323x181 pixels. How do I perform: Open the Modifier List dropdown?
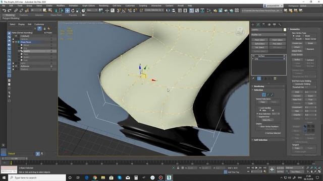[x=268, y=35]
